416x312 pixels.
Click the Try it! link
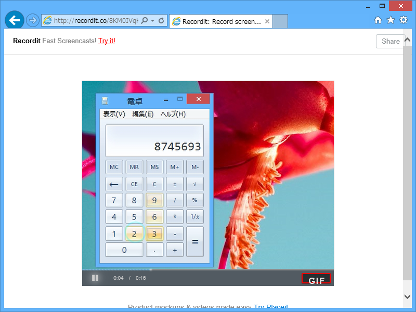click(107, 41)
